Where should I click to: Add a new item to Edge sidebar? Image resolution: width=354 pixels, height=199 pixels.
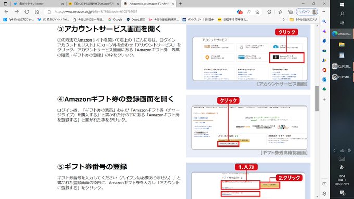click(x=324, y=99)
